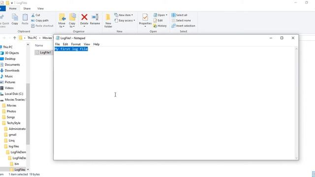Click the red Delete icon
315x177 pixels.
click(84, 17)
